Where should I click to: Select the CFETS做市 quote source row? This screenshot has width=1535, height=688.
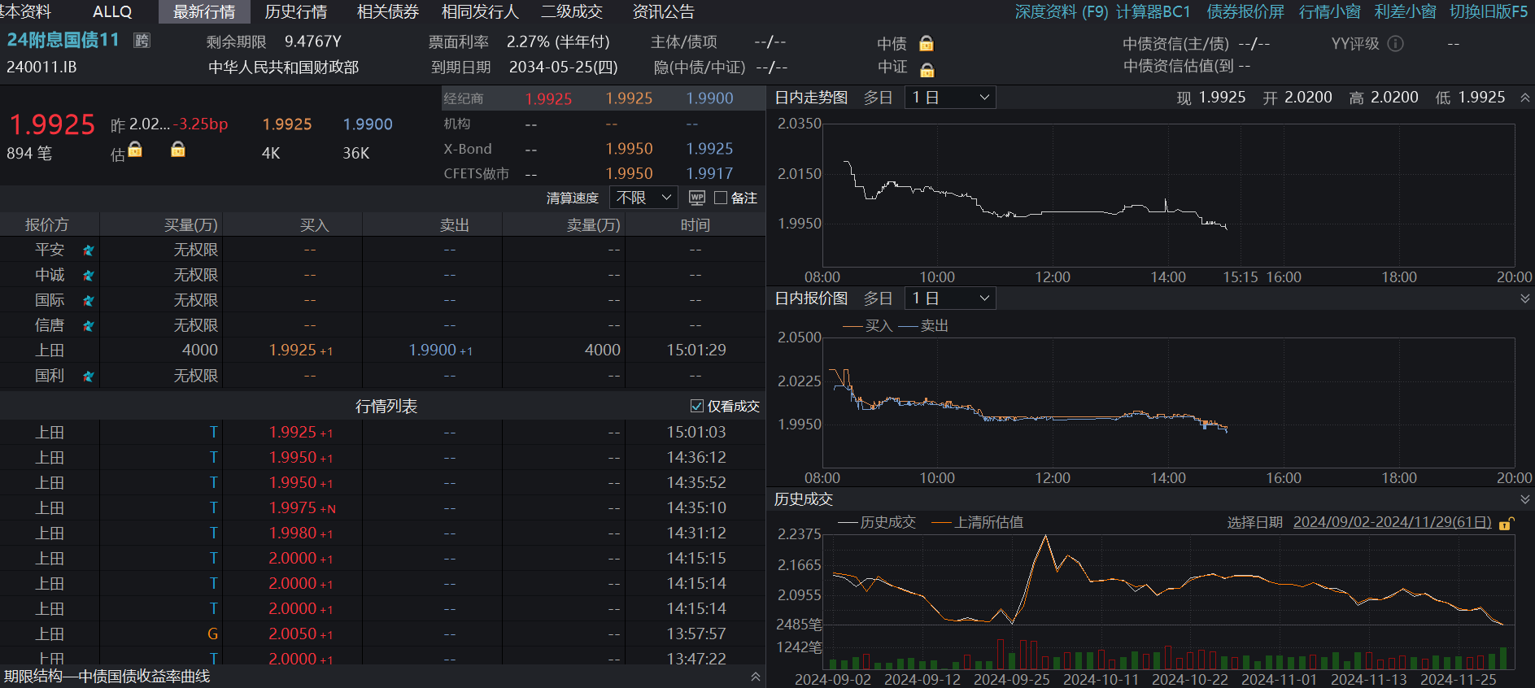(603, 173)
